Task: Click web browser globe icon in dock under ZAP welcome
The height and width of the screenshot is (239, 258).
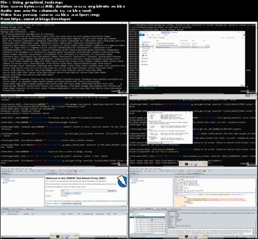Action: (66, 236)
